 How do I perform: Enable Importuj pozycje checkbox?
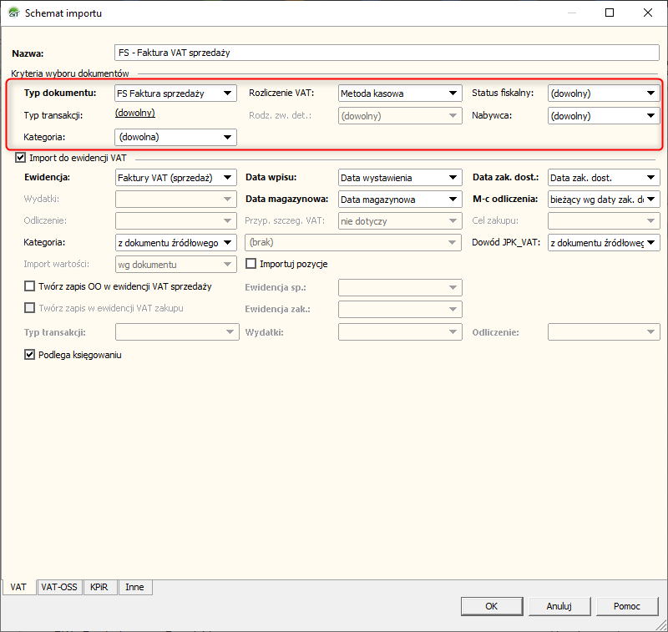[x=251, y=264]
